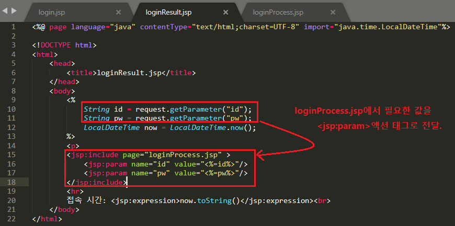Close the loginProcess.jsp tab
This screenshot has width=455, height=226.
333,13
